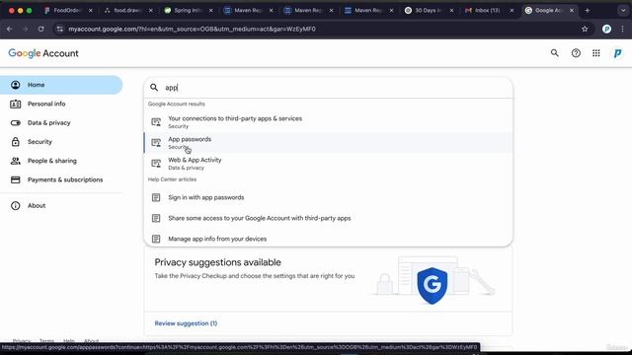Click the Personal info sidebar icon

(16, 104)
